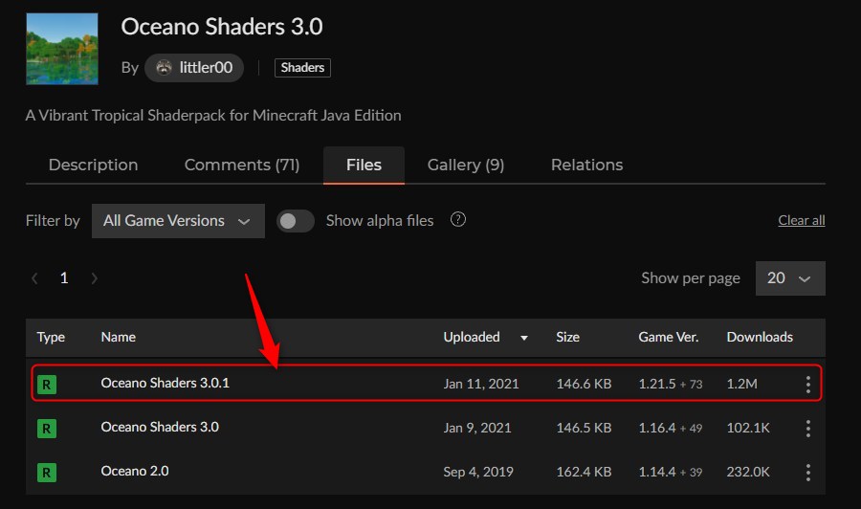Sort by the Size column header
This screenshot has width=861, height=509.
567,337
